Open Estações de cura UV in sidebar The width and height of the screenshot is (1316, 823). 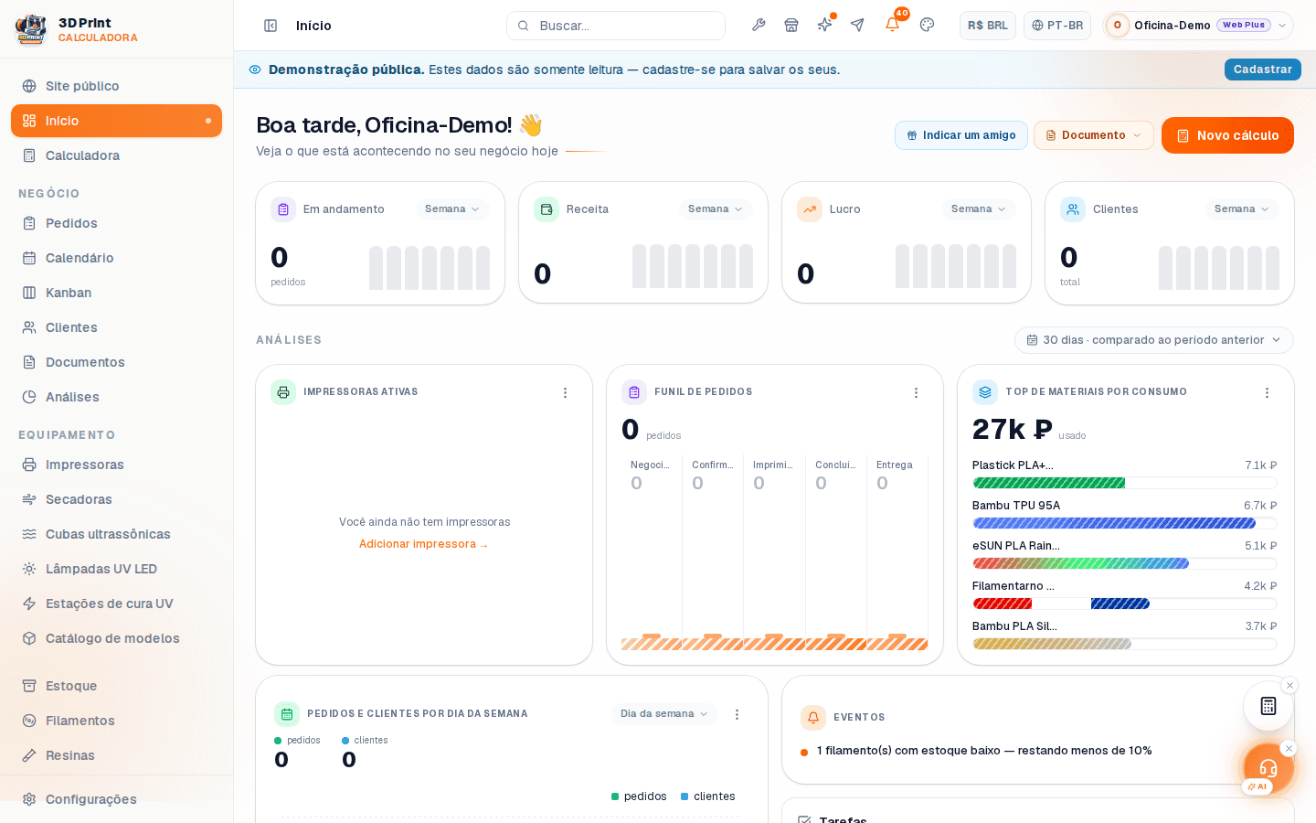pyautogui.click(x=116, y=604)
